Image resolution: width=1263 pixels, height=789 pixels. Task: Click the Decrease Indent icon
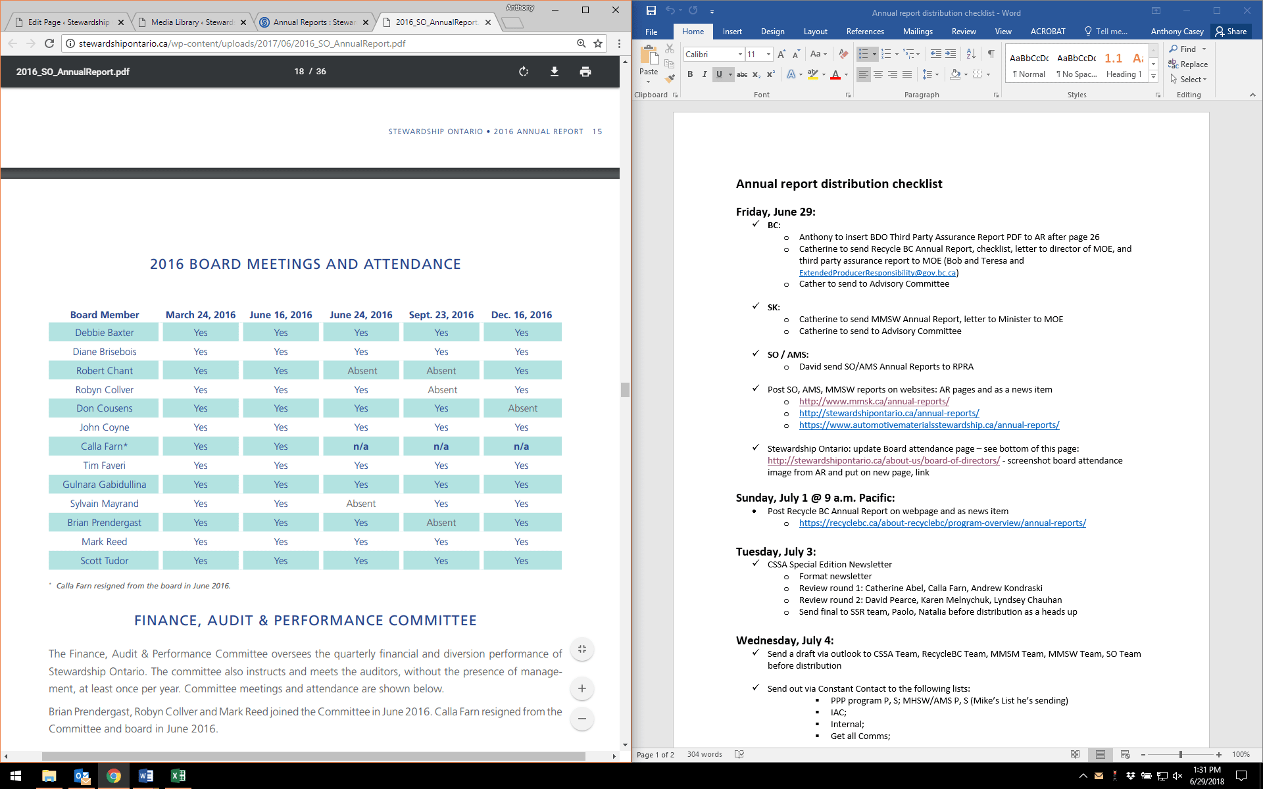click(x=935, y=54)
